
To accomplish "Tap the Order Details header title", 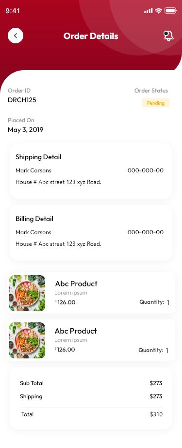I will point(91,36).
